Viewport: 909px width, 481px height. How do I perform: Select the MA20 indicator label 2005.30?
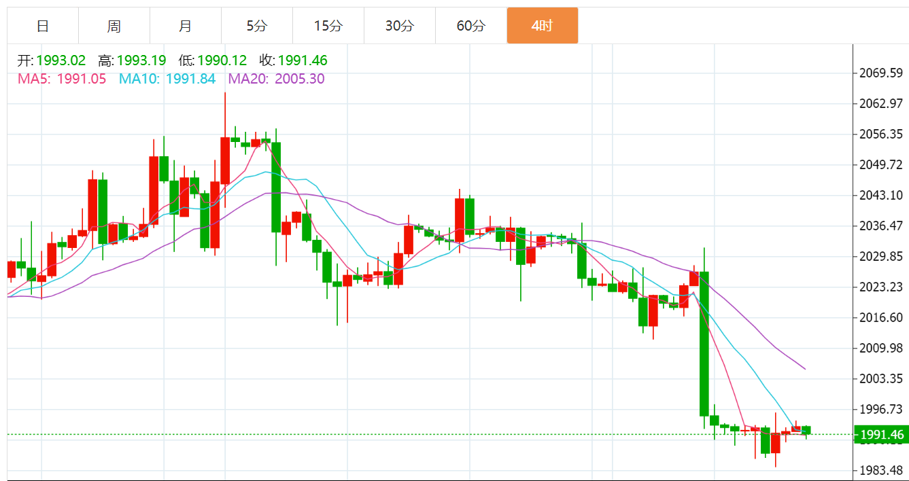276,79
